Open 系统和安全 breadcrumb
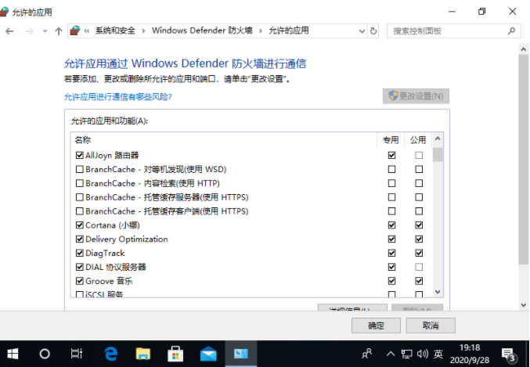 [115, 31]
